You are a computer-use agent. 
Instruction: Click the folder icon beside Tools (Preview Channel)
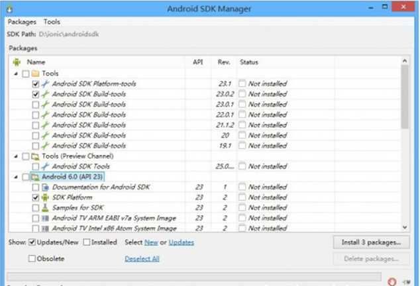(x=36, y=156)
